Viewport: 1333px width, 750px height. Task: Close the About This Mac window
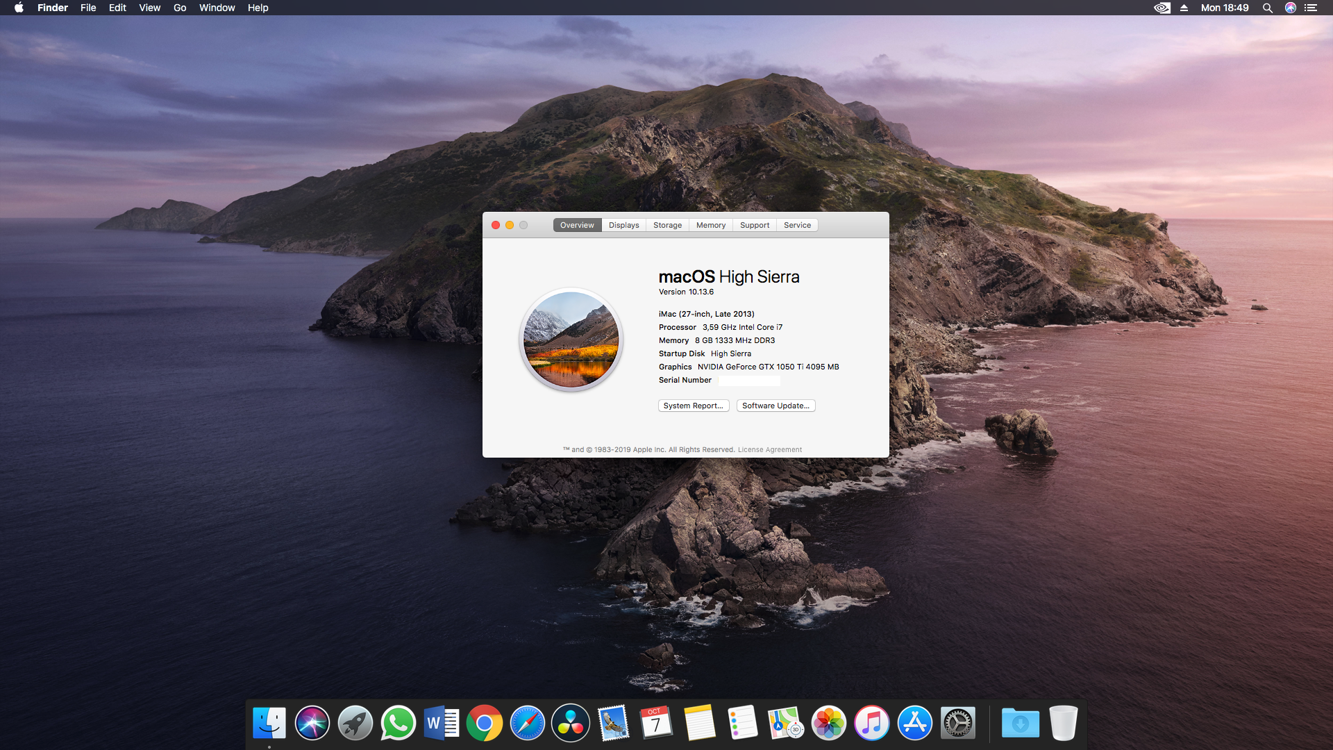(x=496, y=225)
